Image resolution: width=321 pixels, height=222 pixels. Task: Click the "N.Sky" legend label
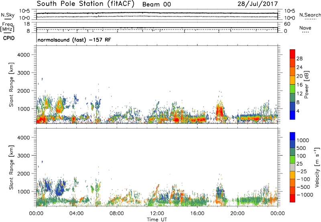click(8, 15)
